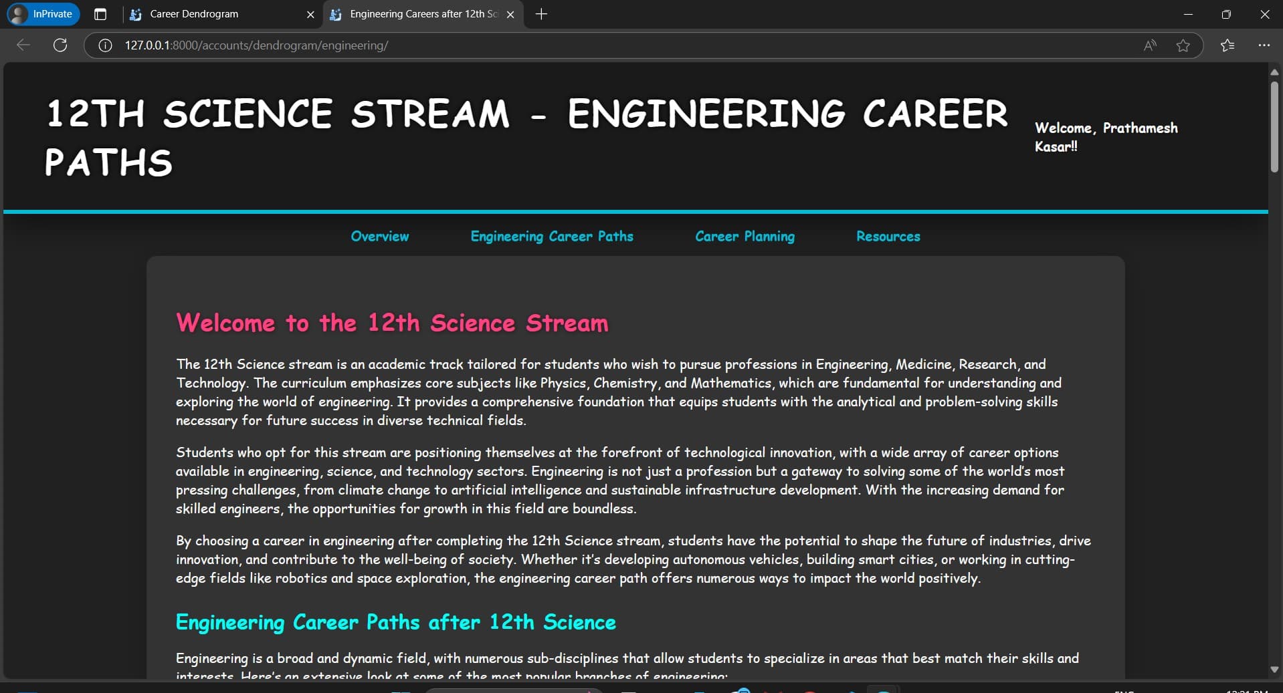Jump to the Overview section

pos(380,237)
